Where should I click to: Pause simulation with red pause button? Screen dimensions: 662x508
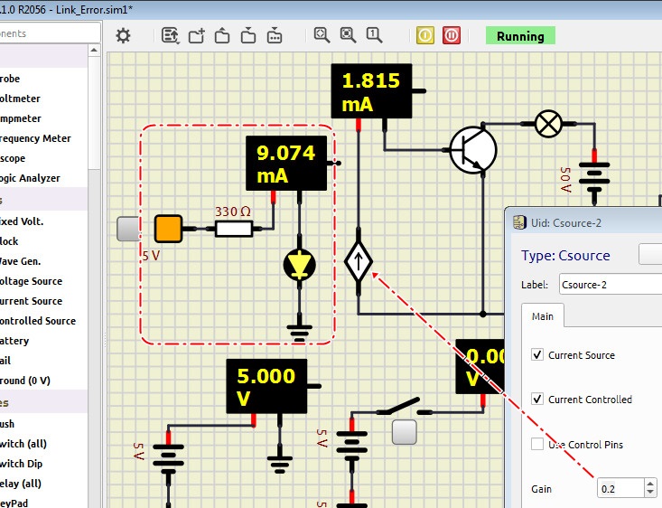click(452, 35)
